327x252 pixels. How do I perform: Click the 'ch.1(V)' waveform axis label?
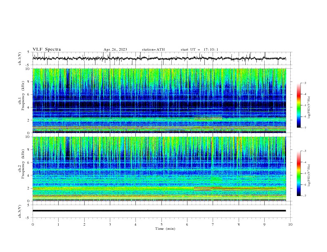(x=20, y=58)
